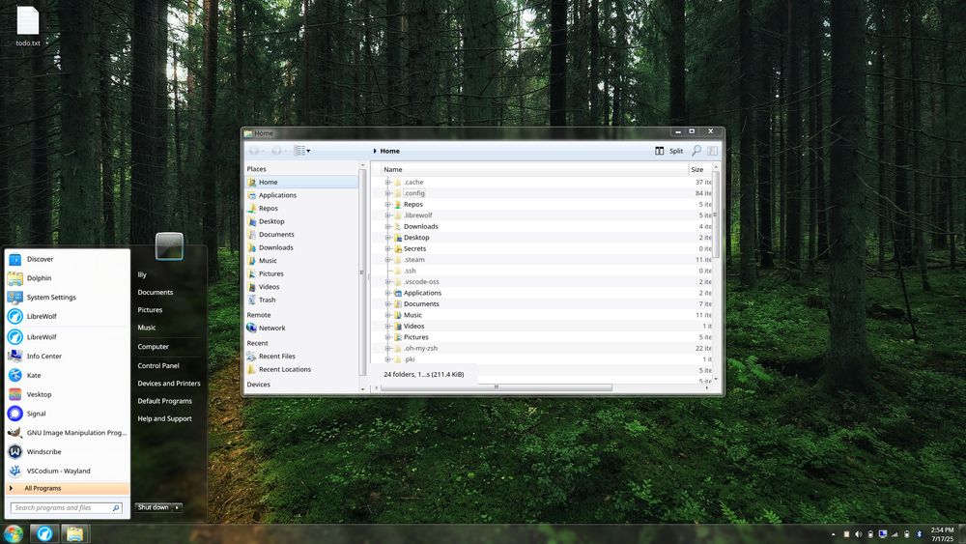Click the volume speaker tray icon
The width and height of the screenshot is (966, 544).
click(x=858, y=534)
